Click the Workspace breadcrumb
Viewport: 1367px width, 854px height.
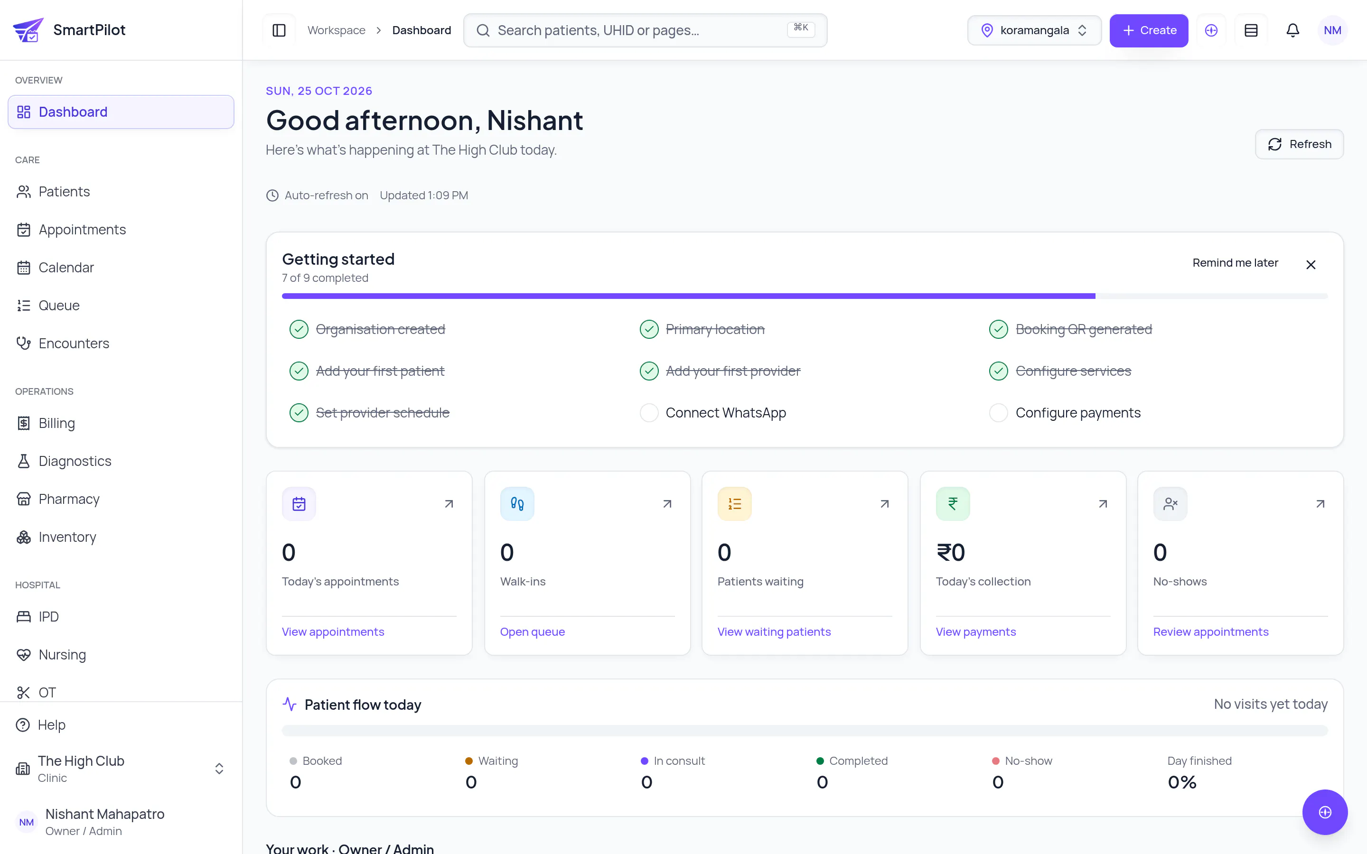[x=336, y=30]
